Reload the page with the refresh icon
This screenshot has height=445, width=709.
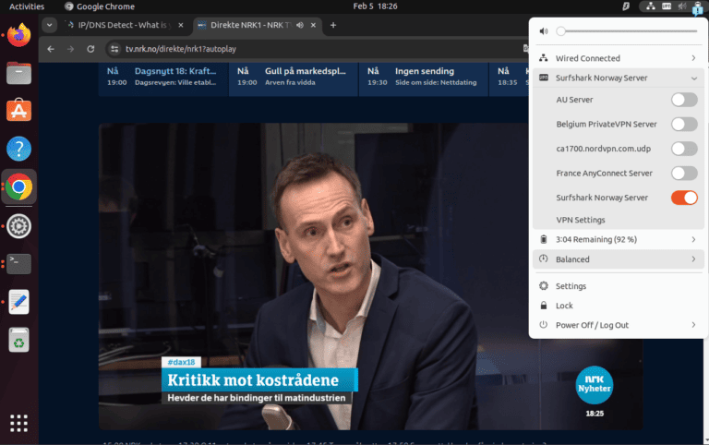tap(90, 48)
